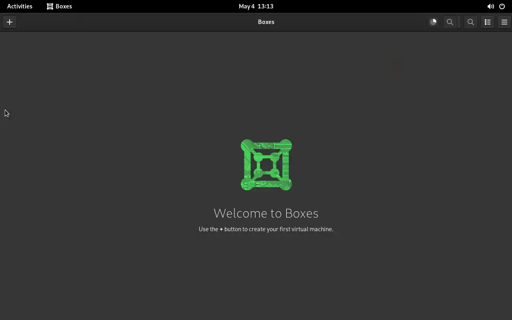Switch to list view with the bulleted list icon

pos(488,22)
